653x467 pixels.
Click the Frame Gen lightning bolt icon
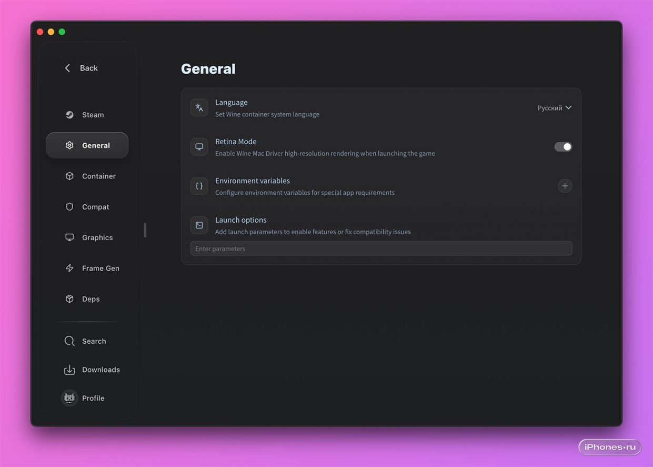pyautogui.click(x=69, y=268)
